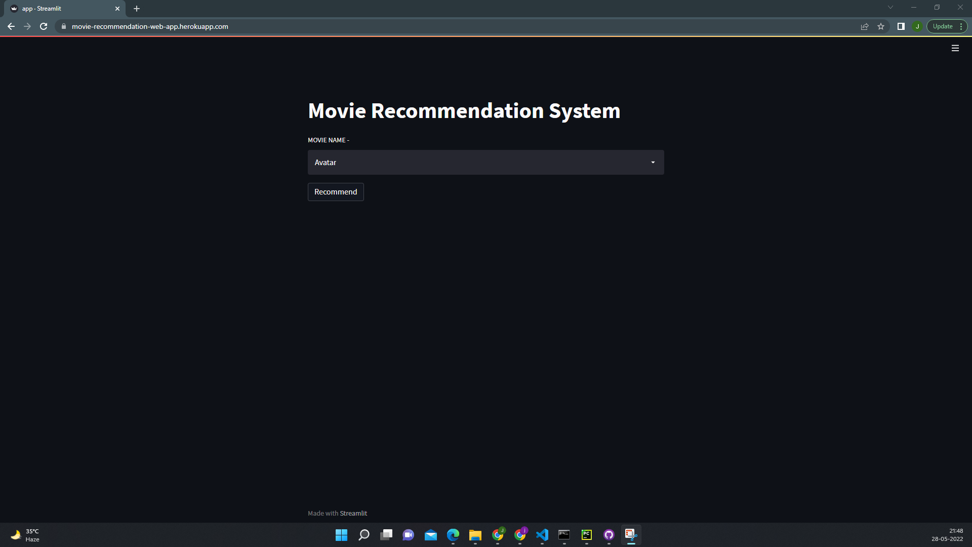
Task: Open tab search chevron in title bar
Action: pos(890,8)
